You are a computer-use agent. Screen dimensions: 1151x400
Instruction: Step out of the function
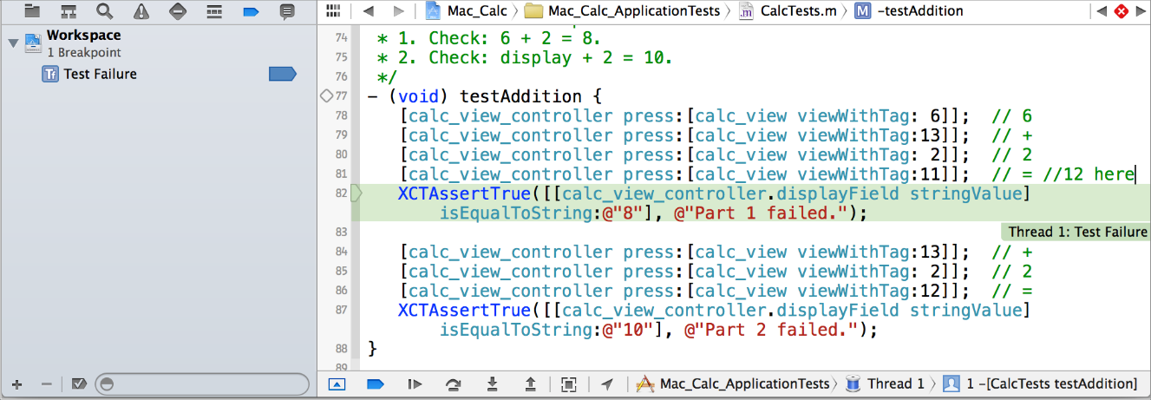point(531,384)
